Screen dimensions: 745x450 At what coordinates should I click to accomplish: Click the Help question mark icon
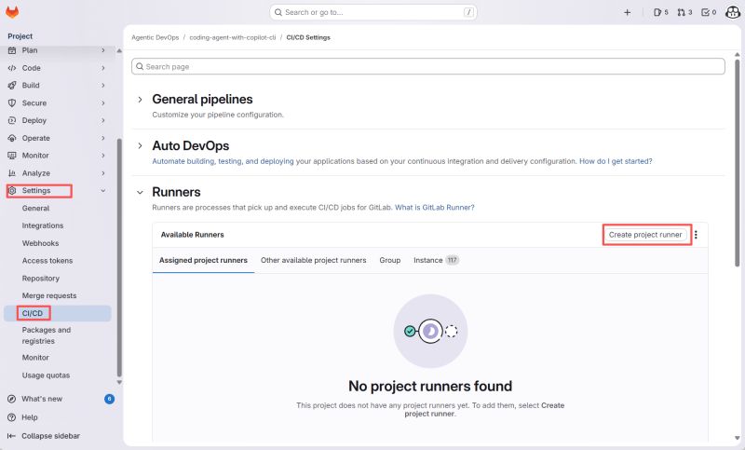[x=11, y=417]
